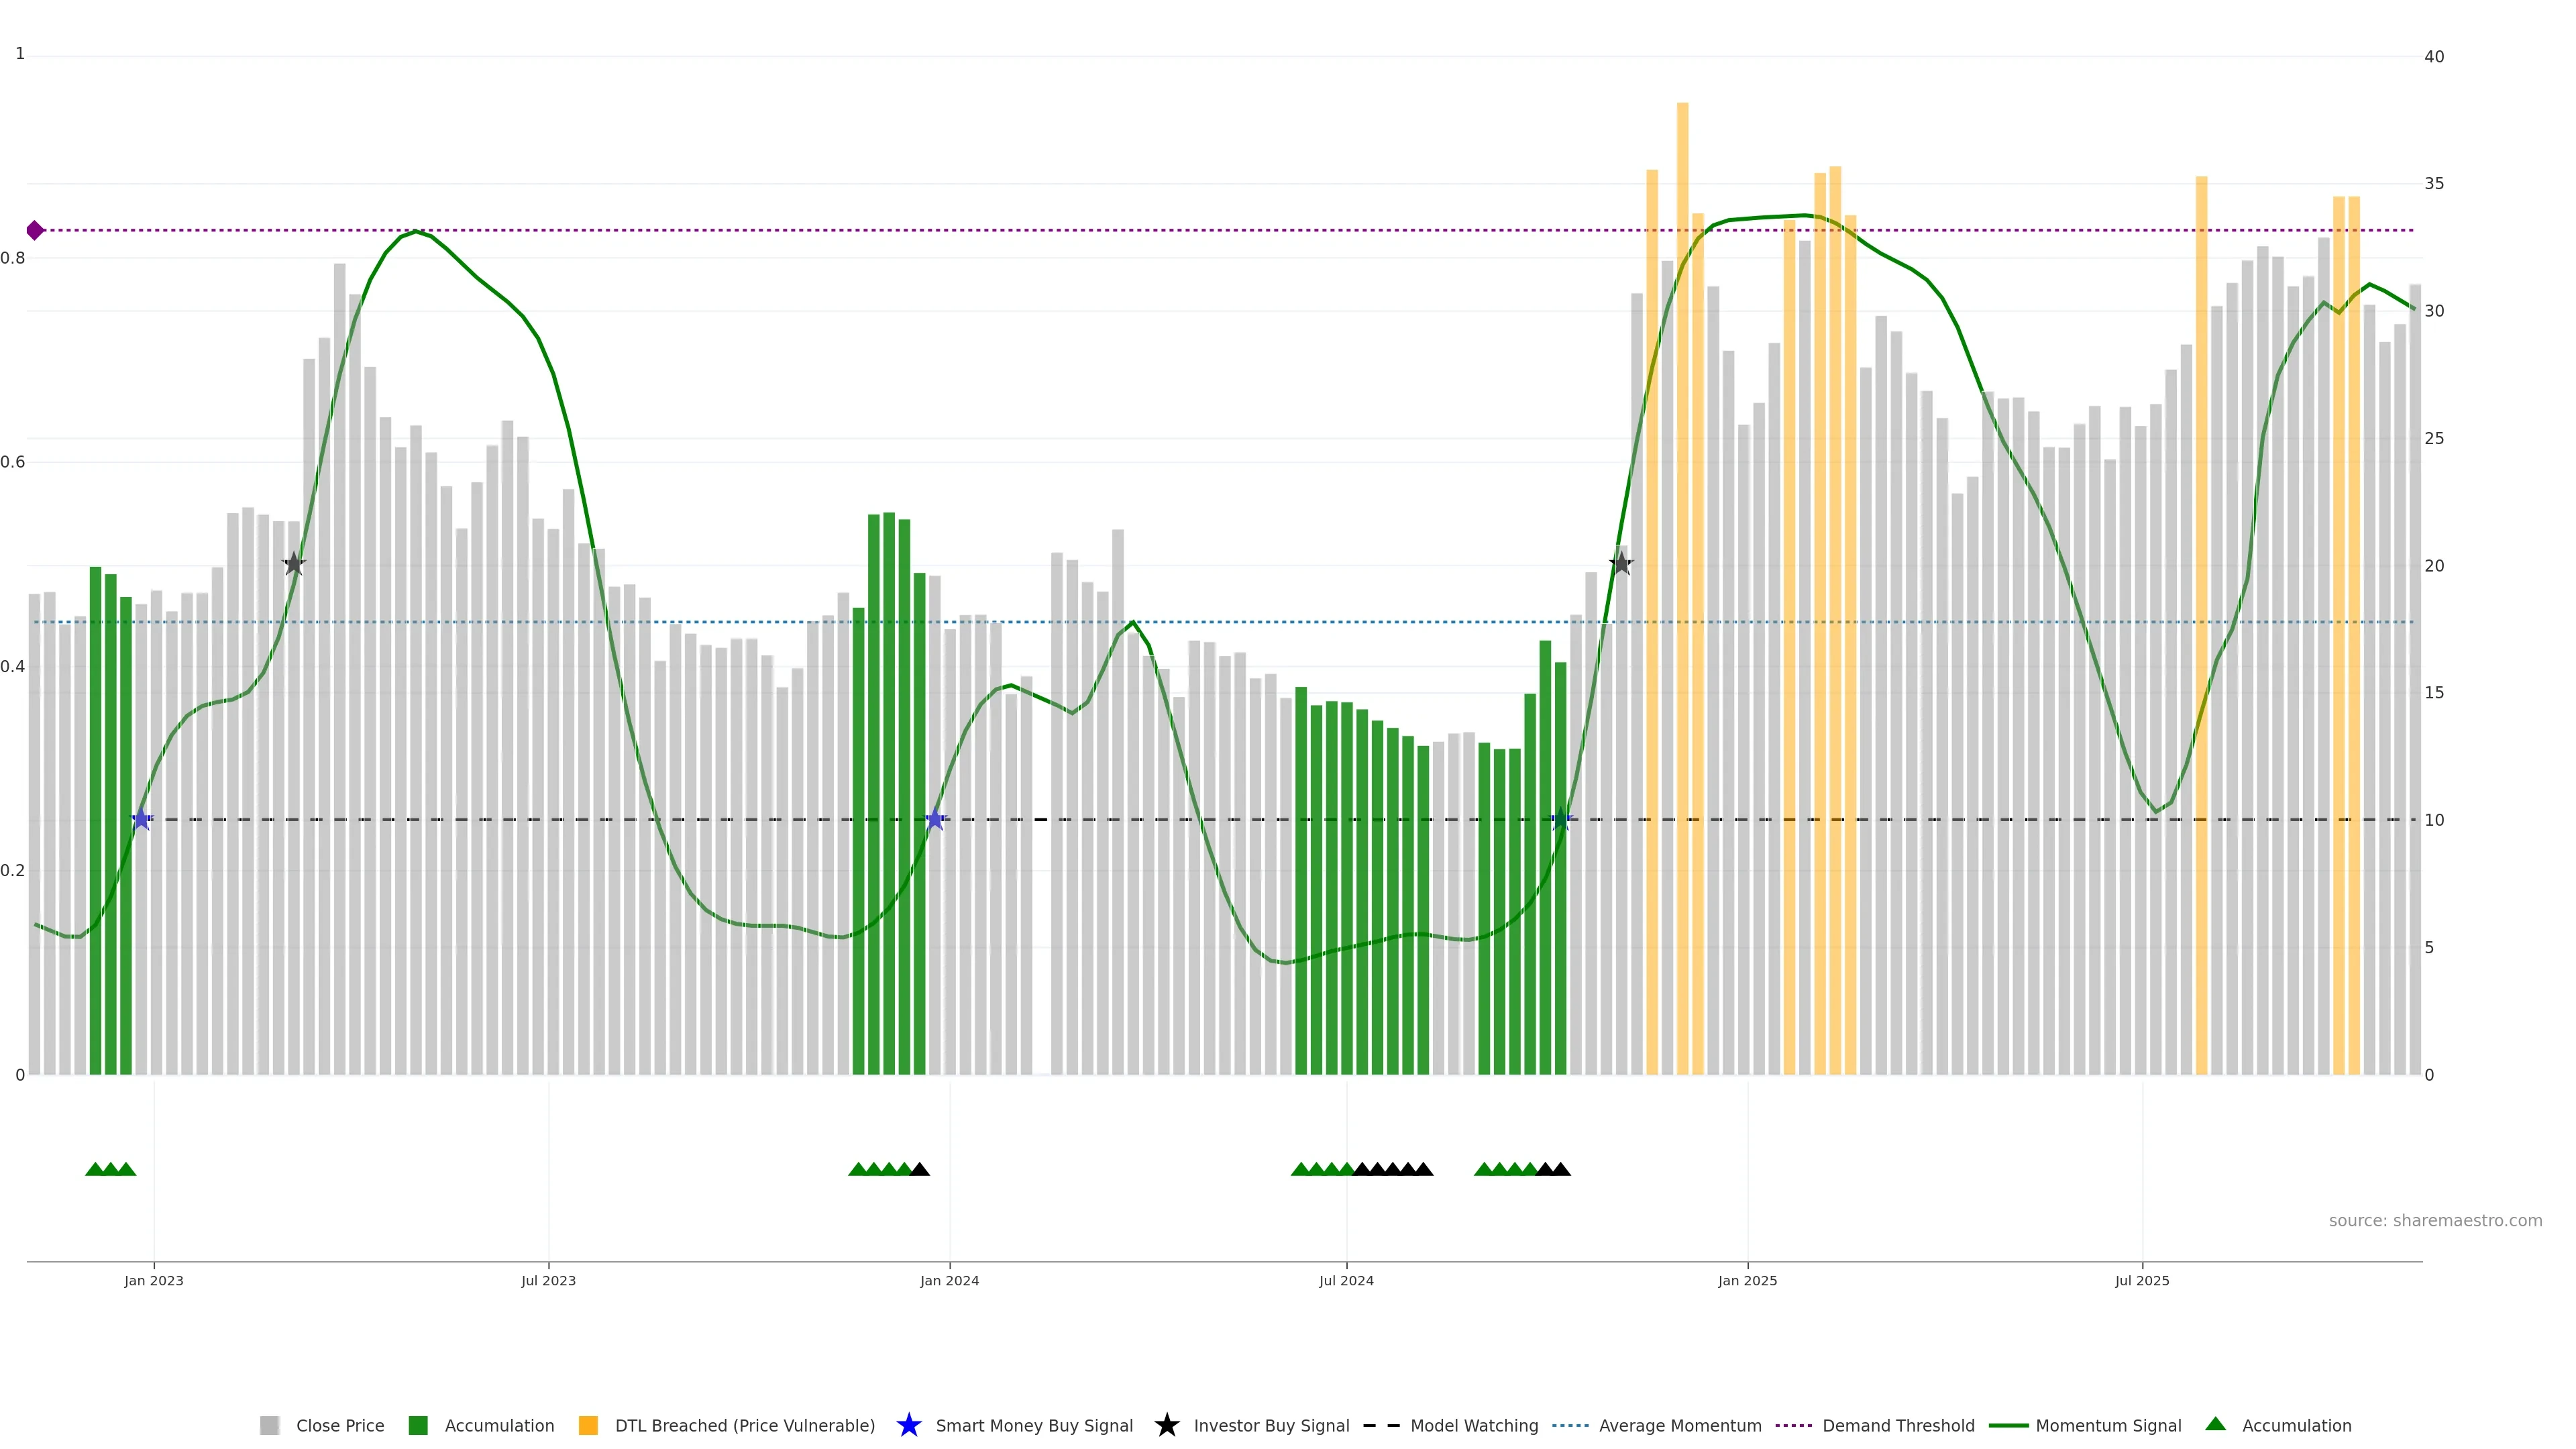Image resolution: width=2576 pixels, height=1449 pixels.
Task: Click first green accumulation triangle below chart
Action: (x=95, y=1169)
